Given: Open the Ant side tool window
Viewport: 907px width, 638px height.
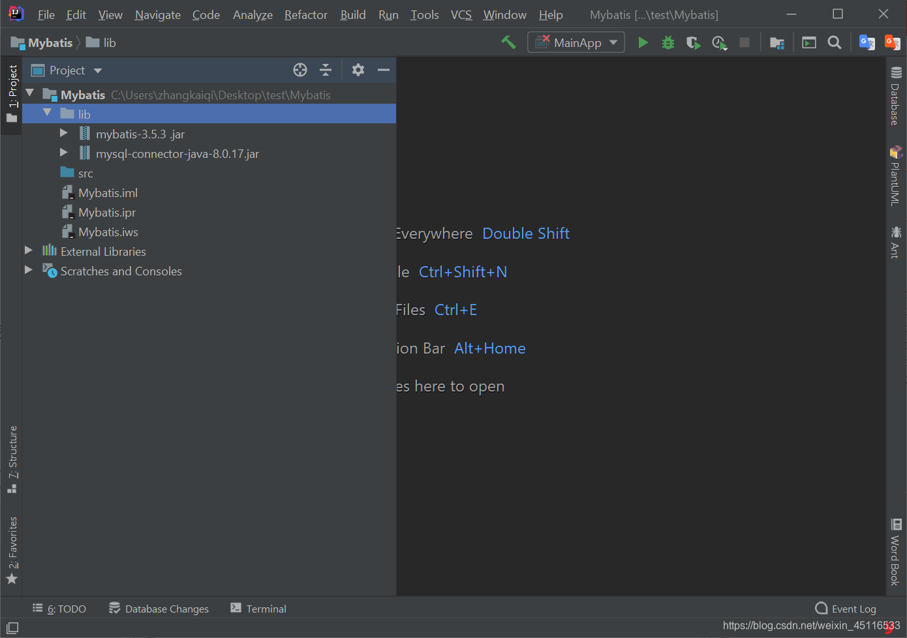Looking at the screenshot, I should click(896, 242).
